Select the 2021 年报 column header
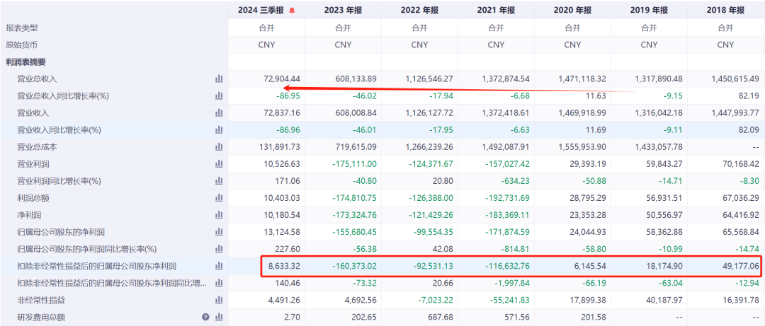Viewport: 765px width, 326px height. [496, 10]
